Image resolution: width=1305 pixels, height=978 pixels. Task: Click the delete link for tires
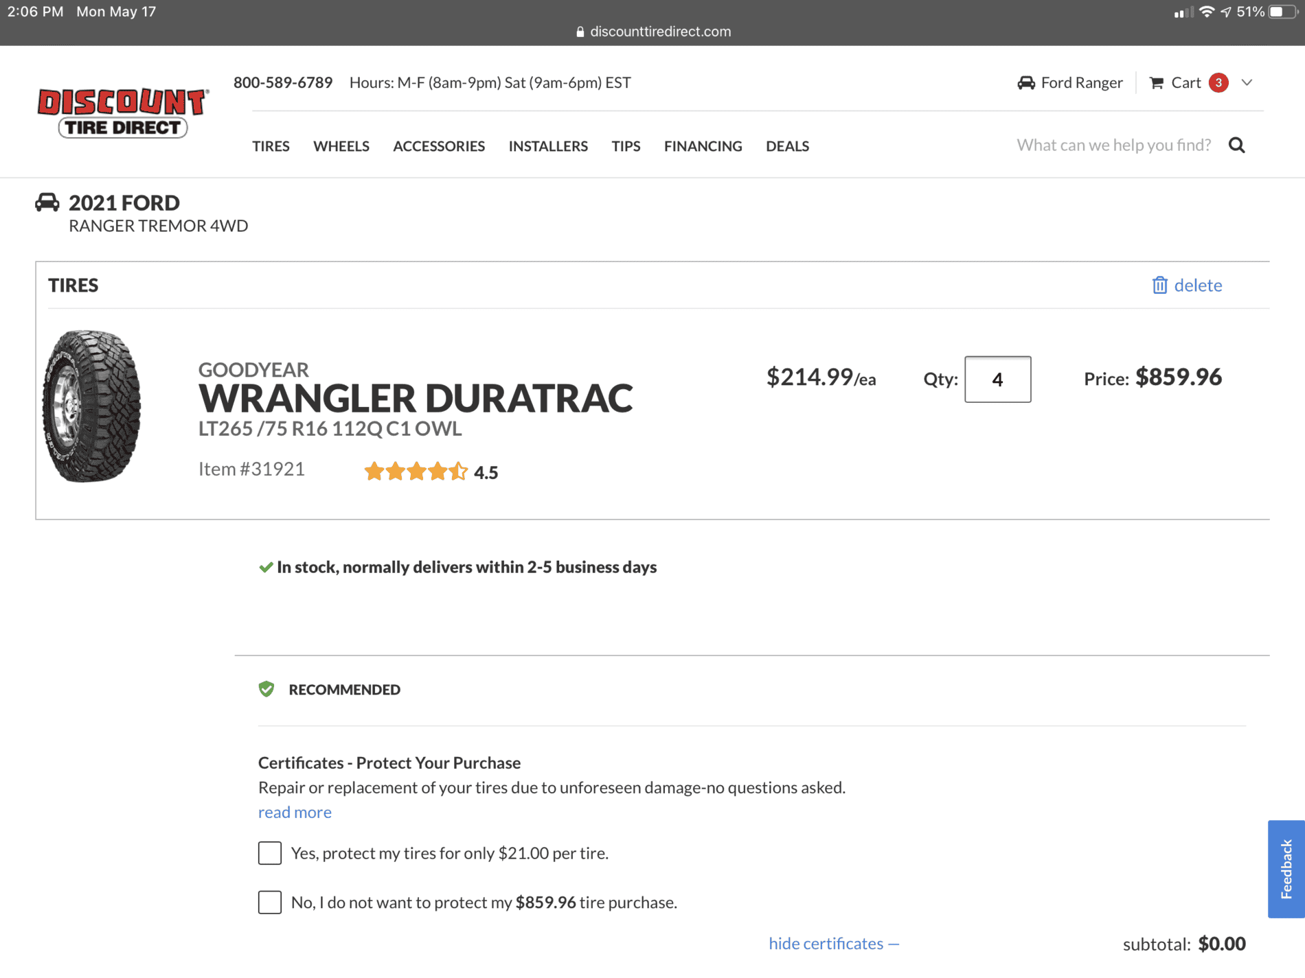(x=1198, y=285)
